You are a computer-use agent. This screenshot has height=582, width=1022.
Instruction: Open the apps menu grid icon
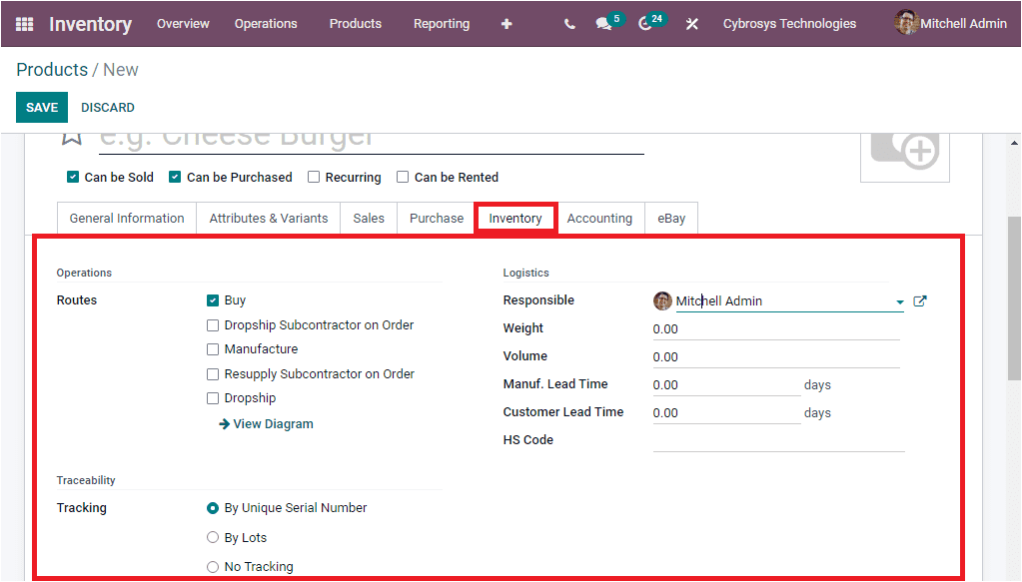coord(22,23)
